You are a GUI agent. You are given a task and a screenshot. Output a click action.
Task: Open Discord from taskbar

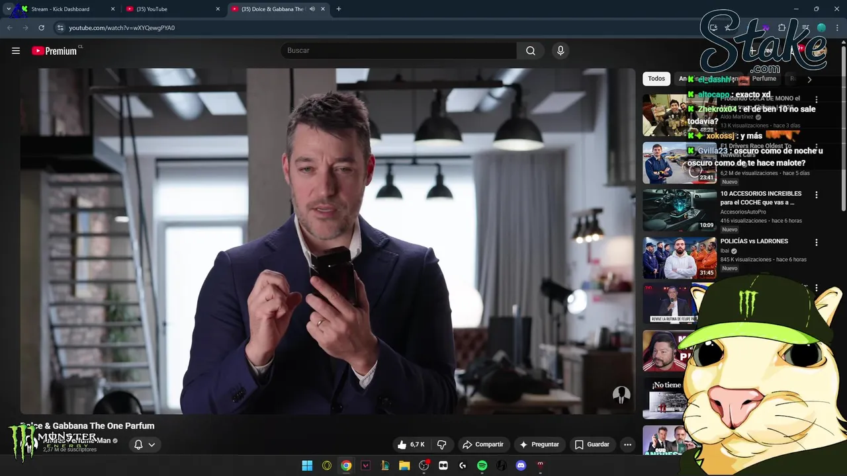coord(521,465)
